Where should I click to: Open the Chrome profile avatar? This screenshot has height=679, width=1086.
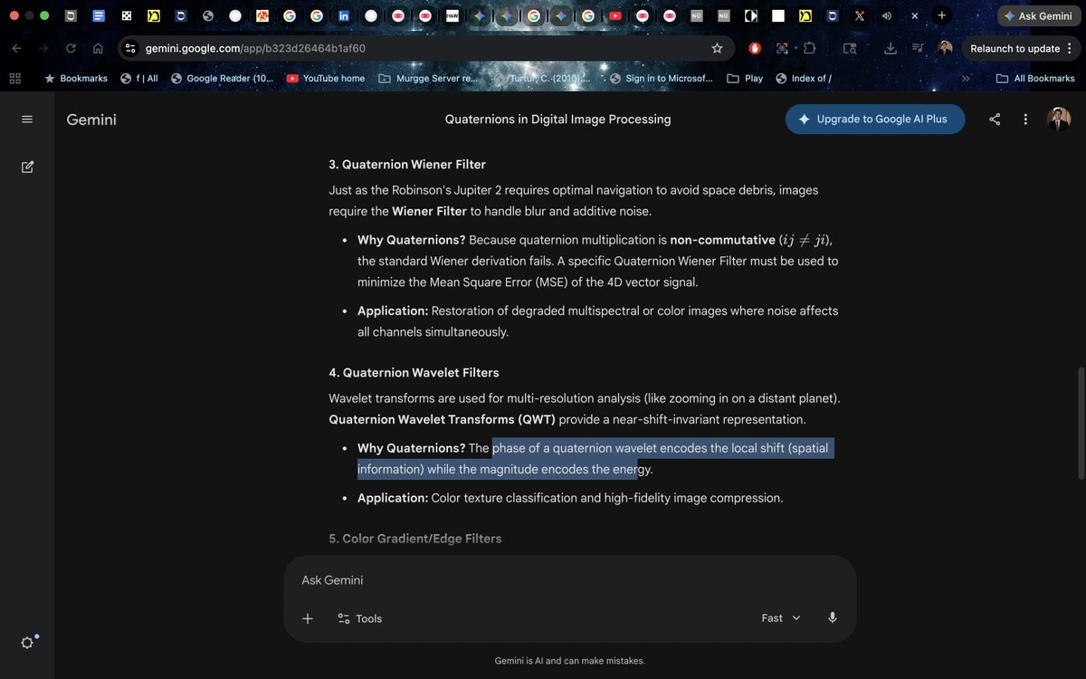click(945, 48)
